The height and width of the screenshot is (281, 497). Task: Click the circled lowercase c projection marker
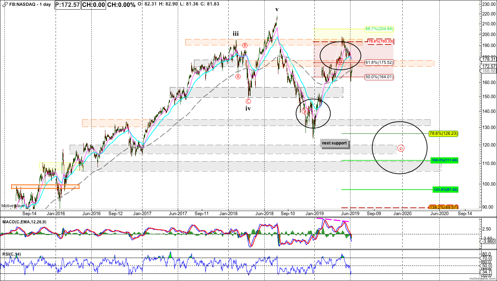point(401,148)
